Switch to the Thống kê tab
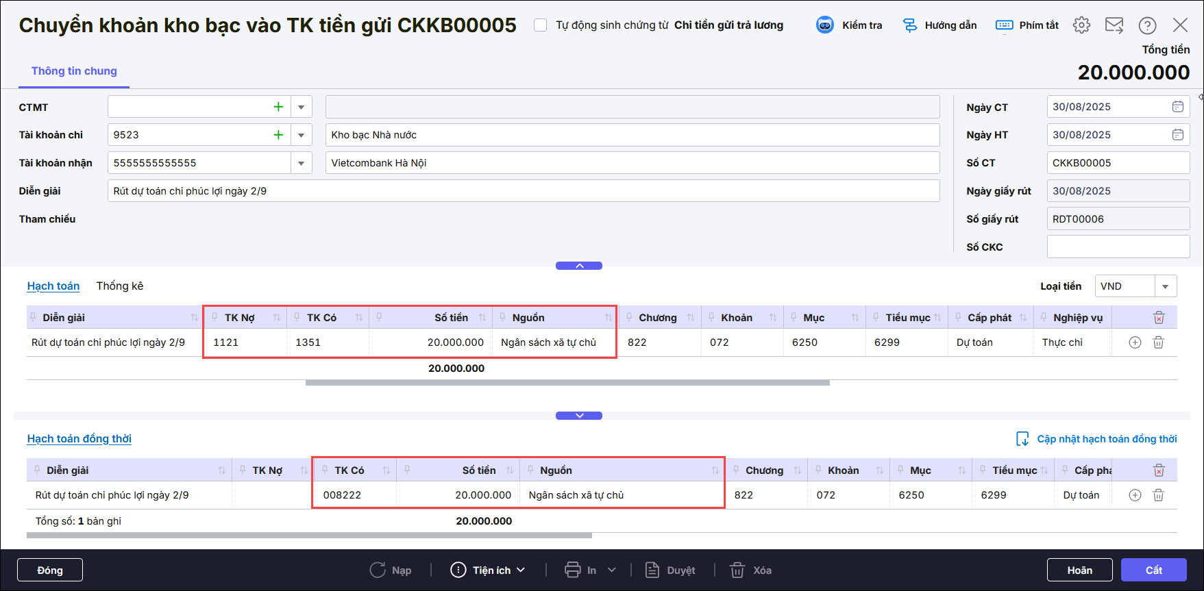The image size is (1204, 591). 120,286
